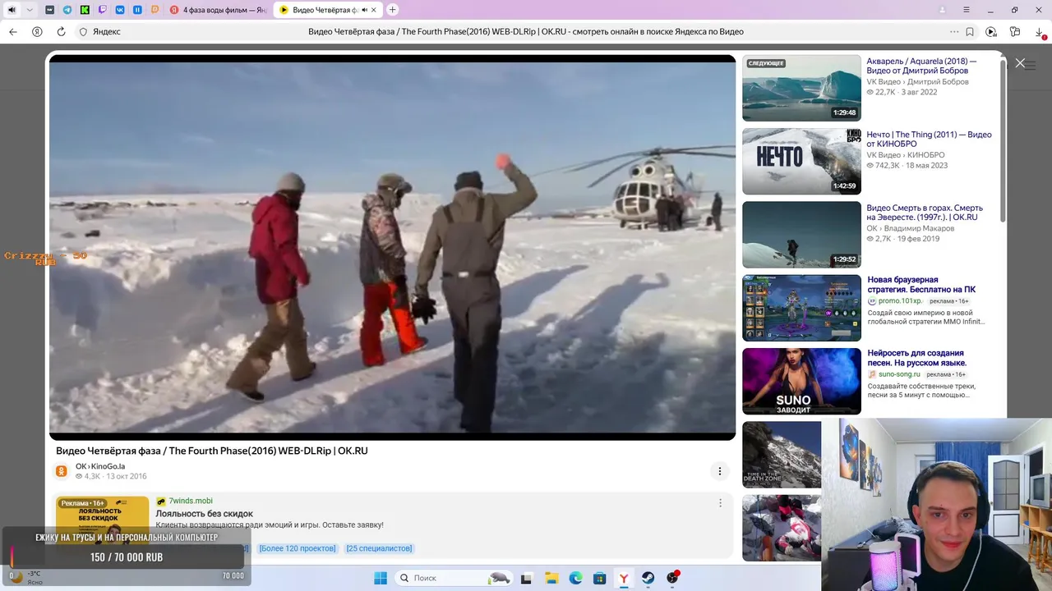Click 'Новая браузерная стратегия' ad title
1052x591 pixels.
pos(921,284)
